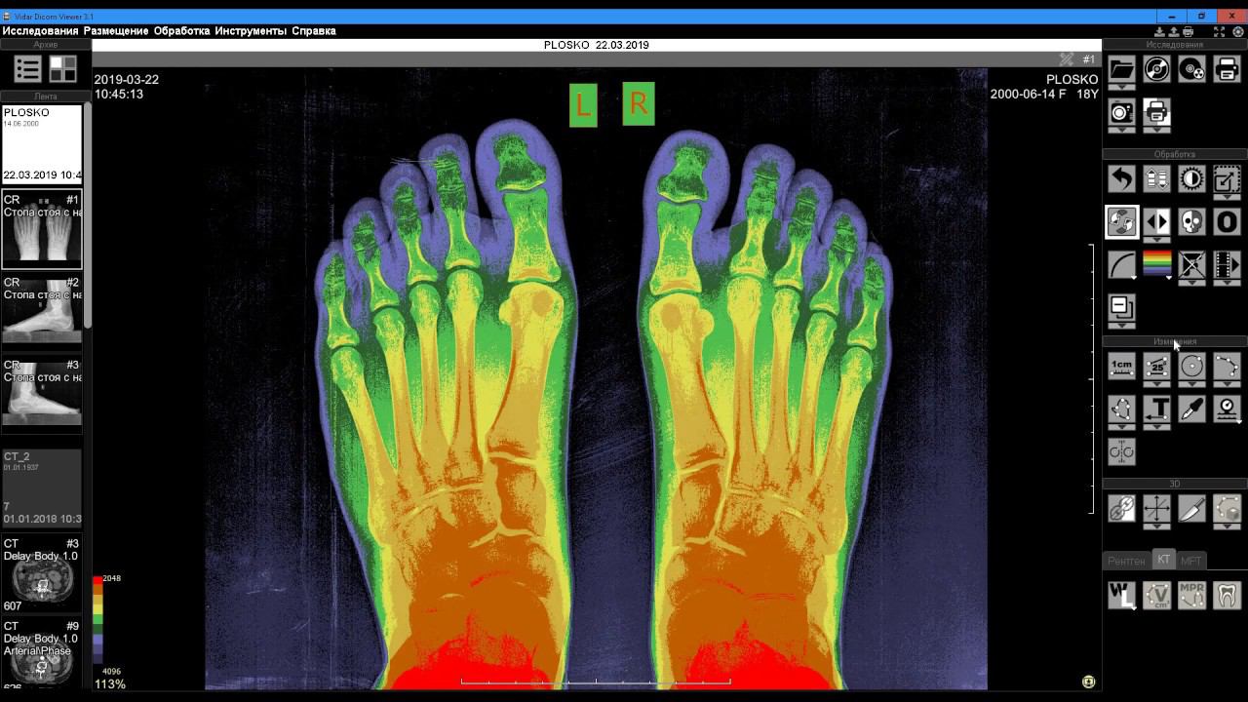Select the circle region tool

(1191, 367)
